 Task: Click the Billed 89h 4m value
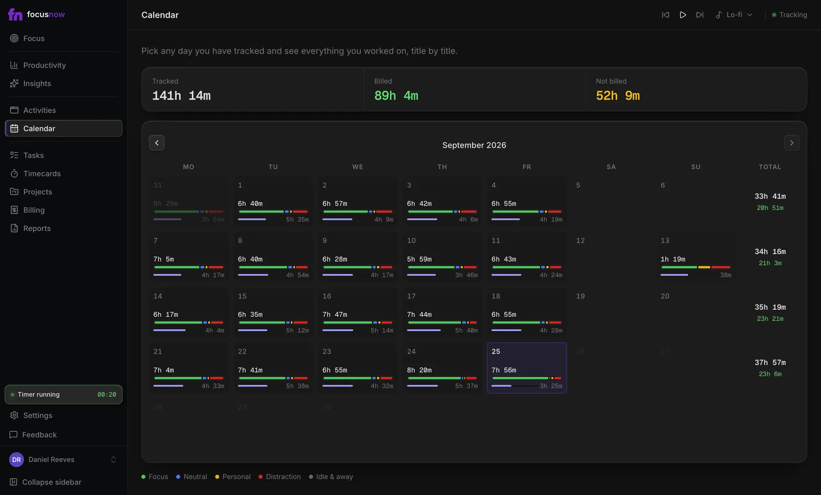click(x=396, y=96)
